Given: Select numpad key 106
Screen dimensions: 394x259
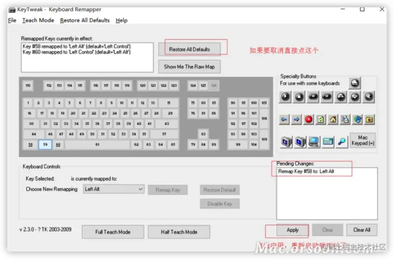Looking at the screenshot, I should [x=264, y=118].
